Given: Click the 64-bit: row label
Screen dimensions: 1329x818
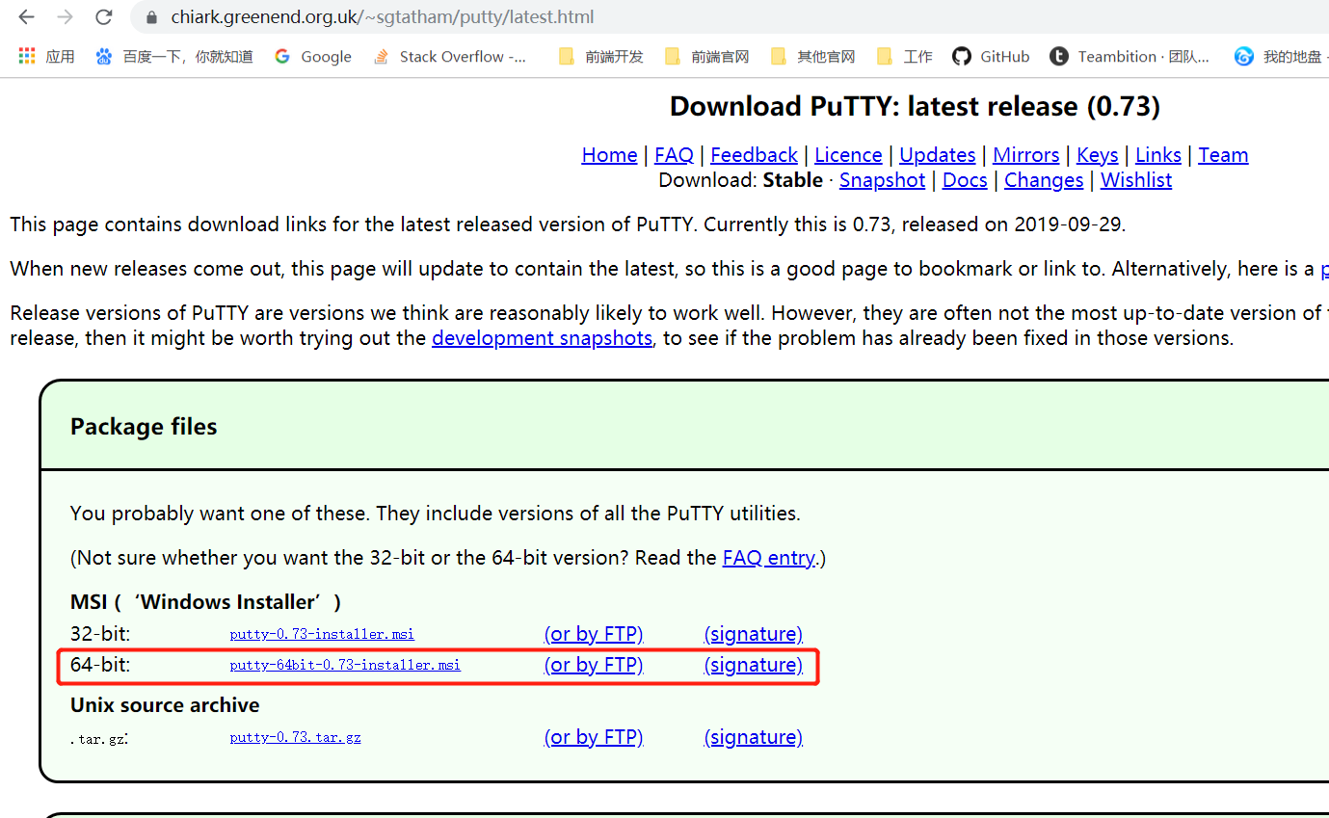Looking at the screenshot, I should tap(100, 665).
